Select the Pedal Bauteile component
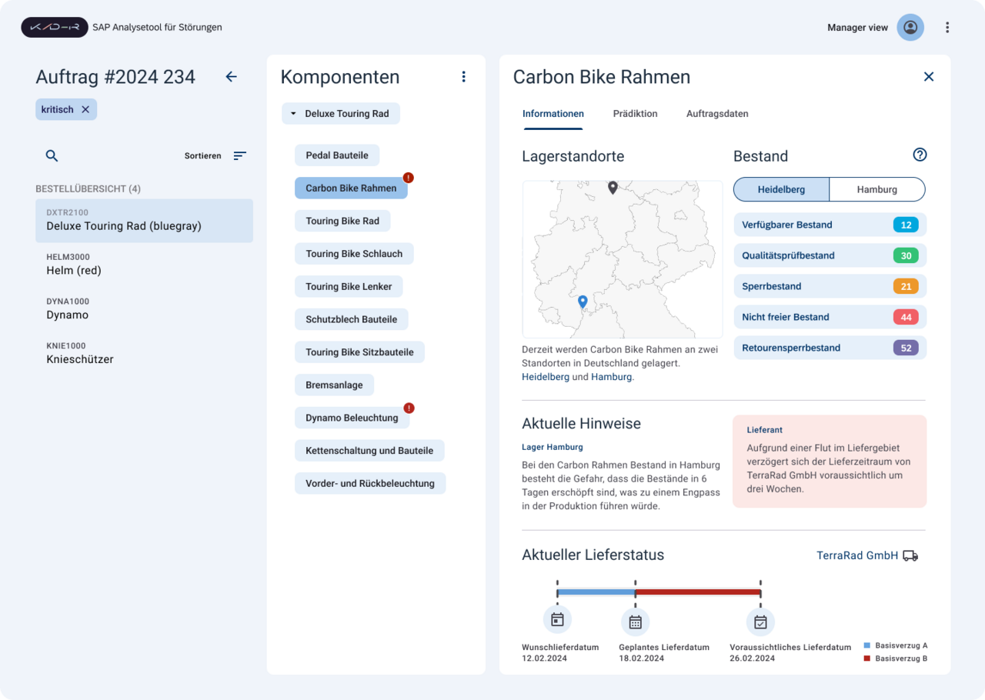 337,155
